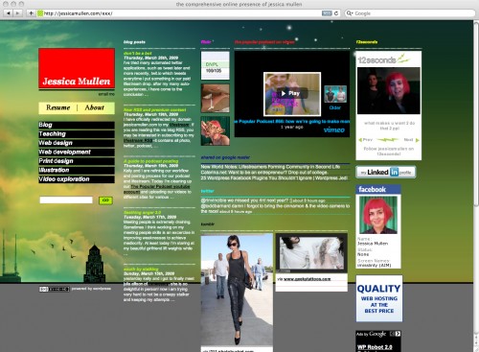
Task: Open the fourth blog post, dated March 17th
Action: click(x=143, y=212)
